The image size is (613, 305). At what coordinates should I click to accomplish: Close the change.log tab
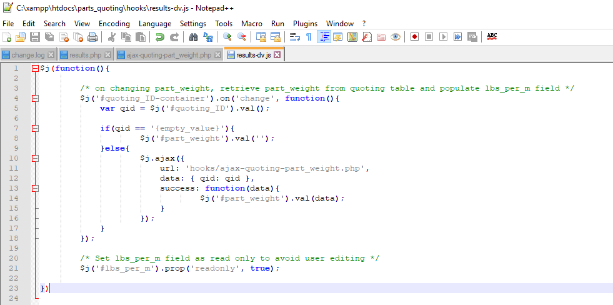tap(51, 55)
